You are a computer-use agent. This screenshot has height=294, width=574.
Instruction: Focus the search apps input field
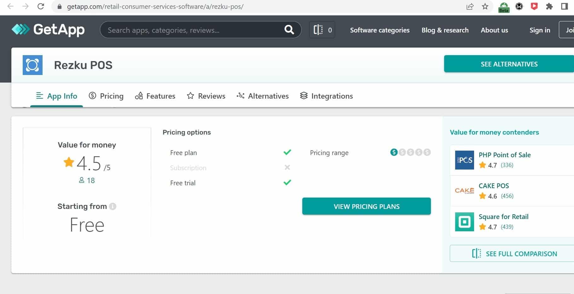point(192,30)
